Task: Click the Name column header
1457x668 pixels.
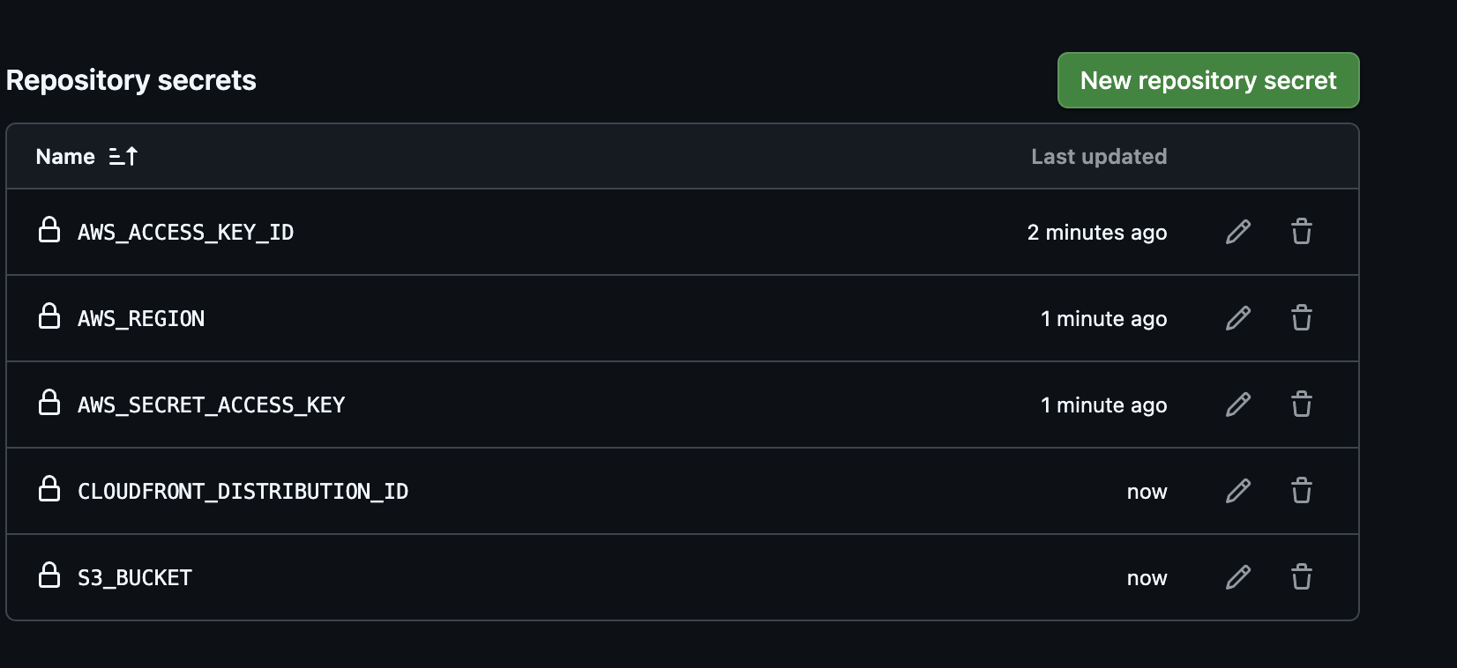Action: pos(65,157)
